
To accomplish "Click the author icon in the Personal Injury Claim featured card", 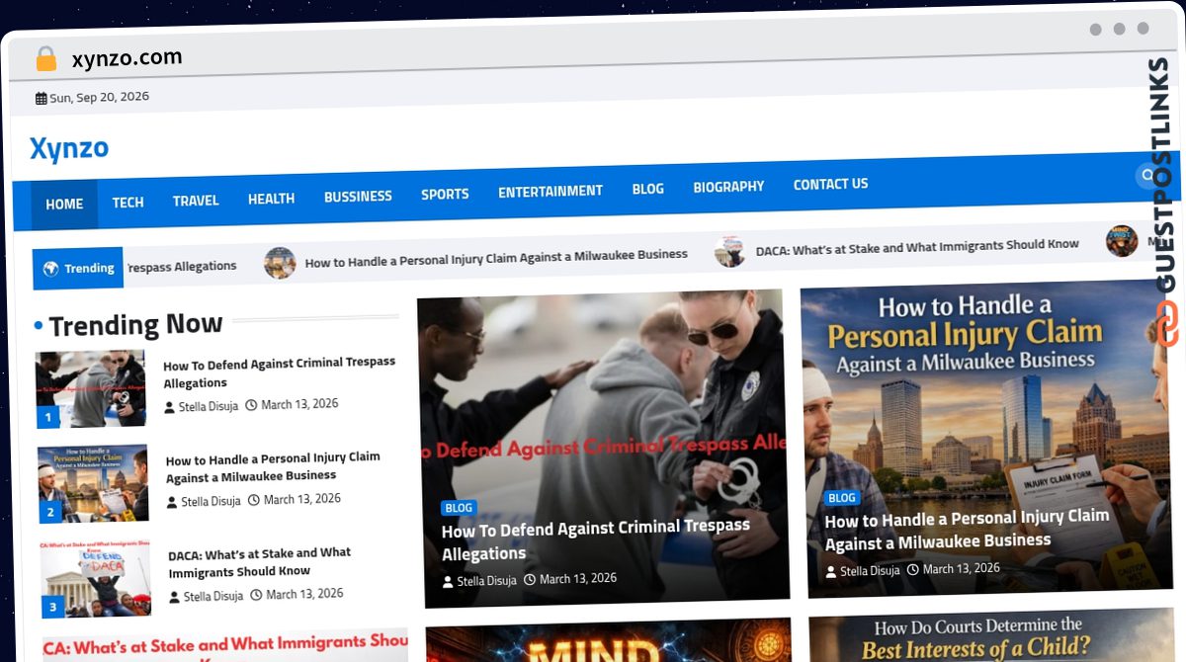I will [x=831, y=571].
